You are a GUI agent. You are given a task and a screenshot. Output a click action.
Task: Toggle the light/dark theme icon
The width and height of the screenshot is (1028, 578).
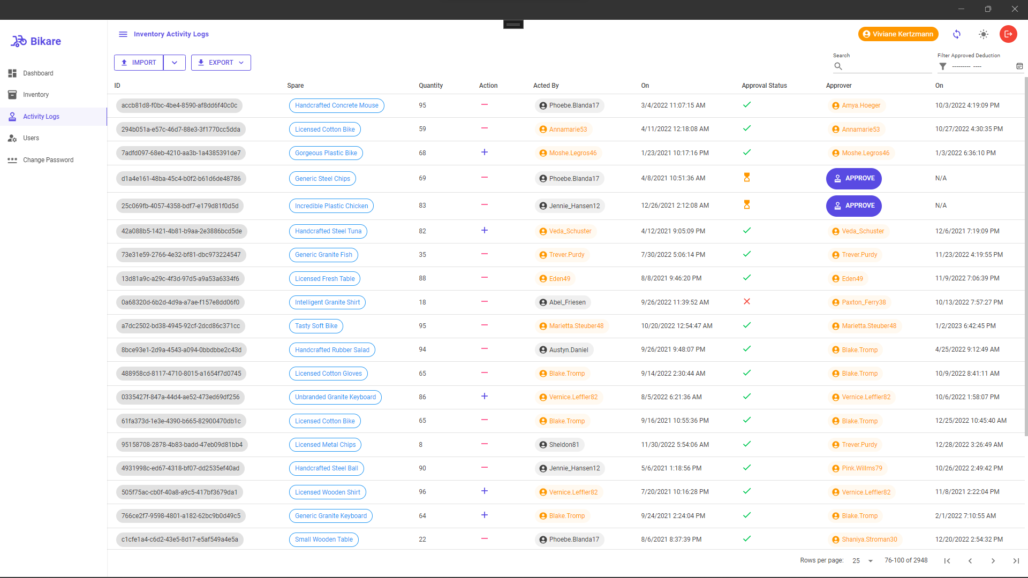[984, 34]
